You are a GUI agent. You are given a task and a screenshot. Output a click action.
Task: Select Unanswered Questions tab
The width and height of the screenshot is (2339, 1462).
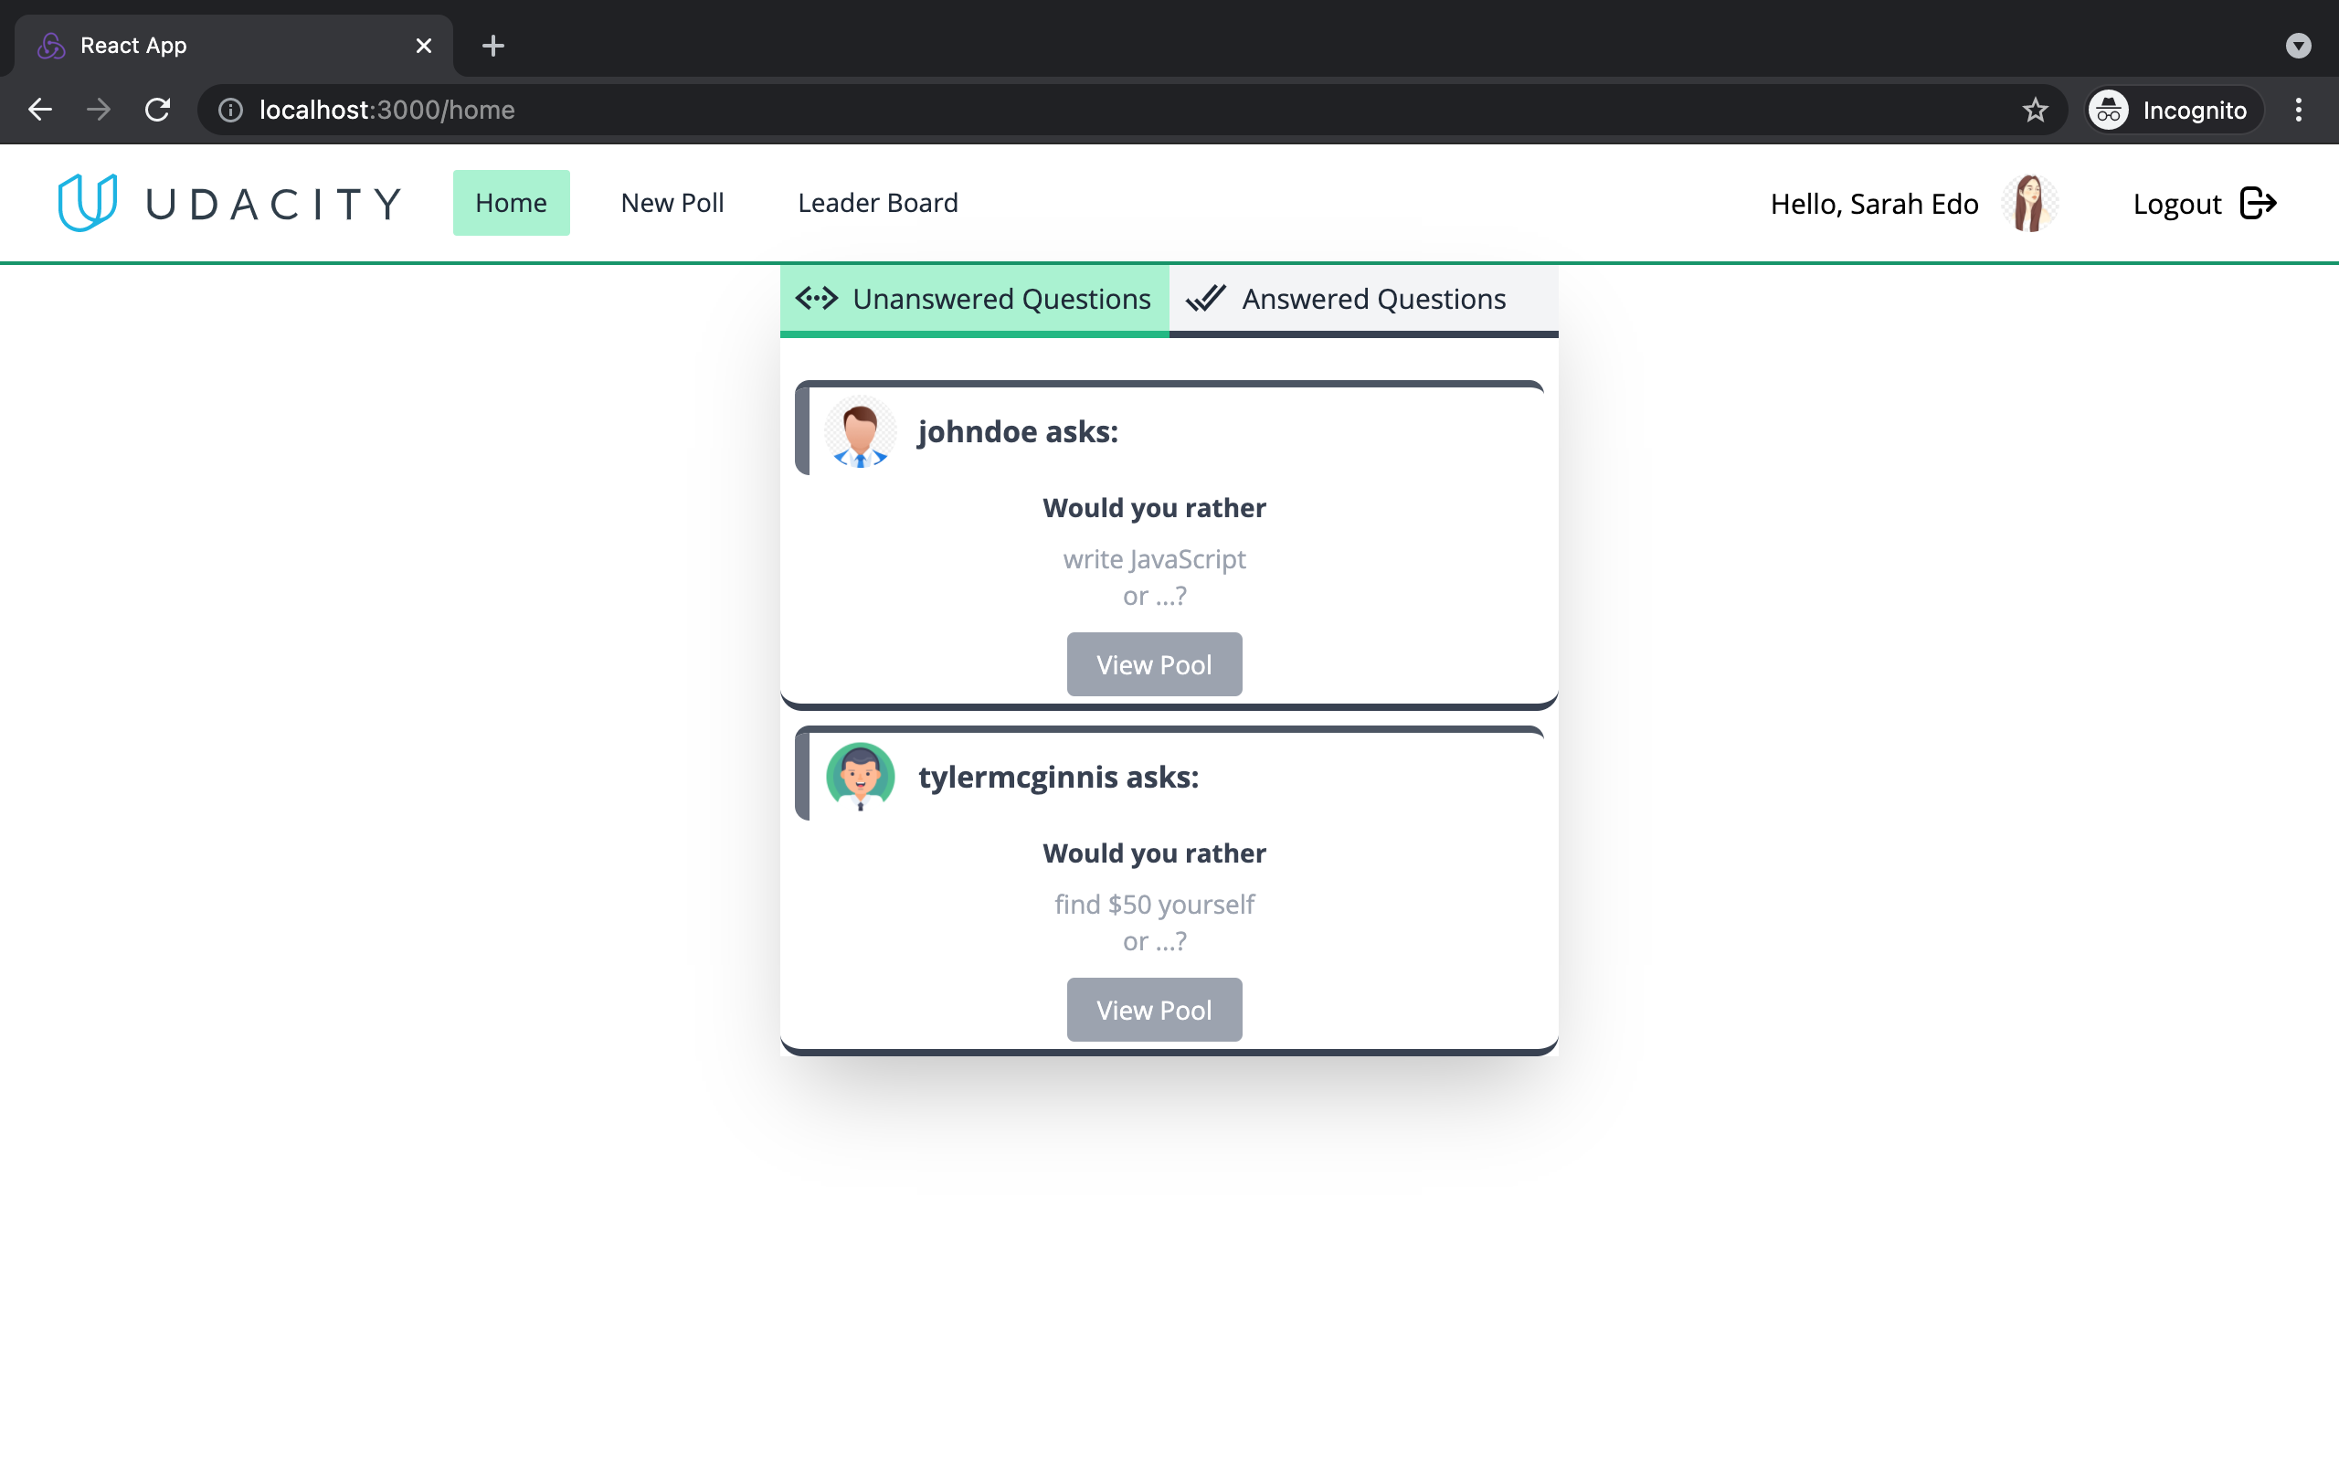(974, 299)
